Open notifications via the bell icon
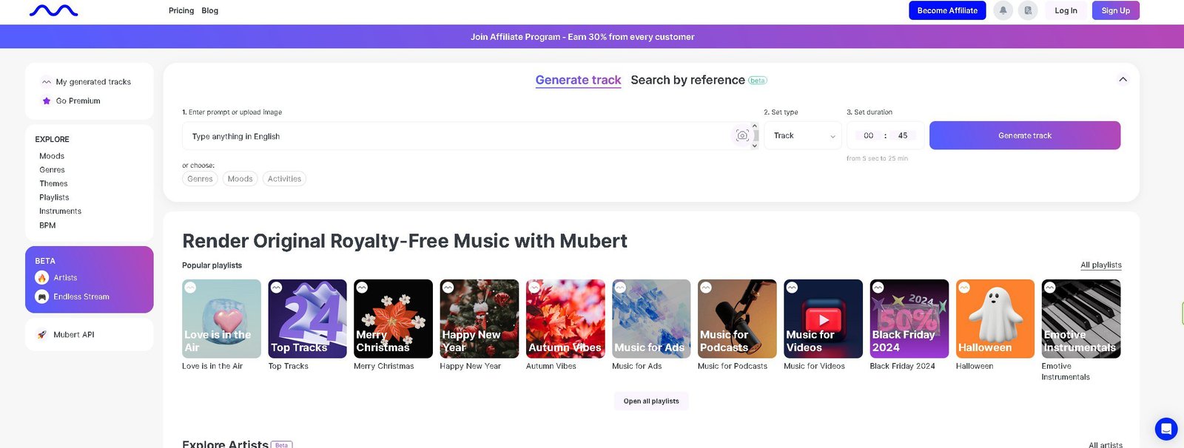The width and height of the screenshot is (1184, 448). pos(1003,10)
